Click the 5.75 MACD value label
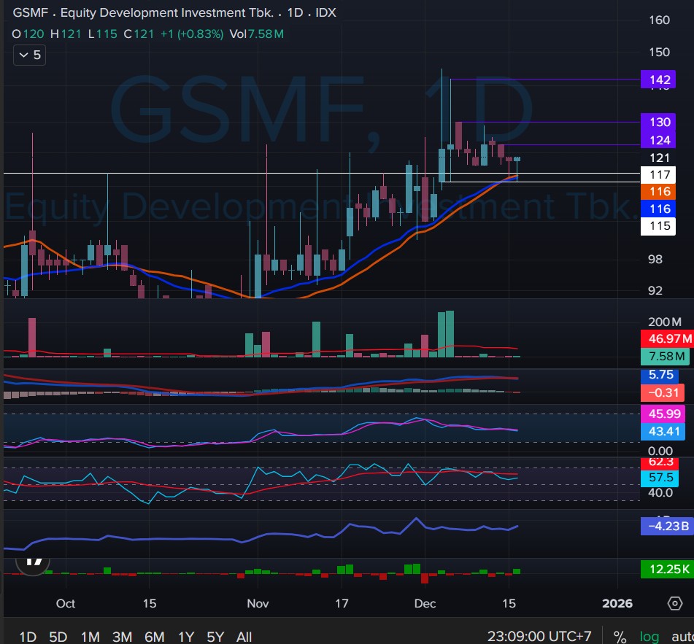 660,375
